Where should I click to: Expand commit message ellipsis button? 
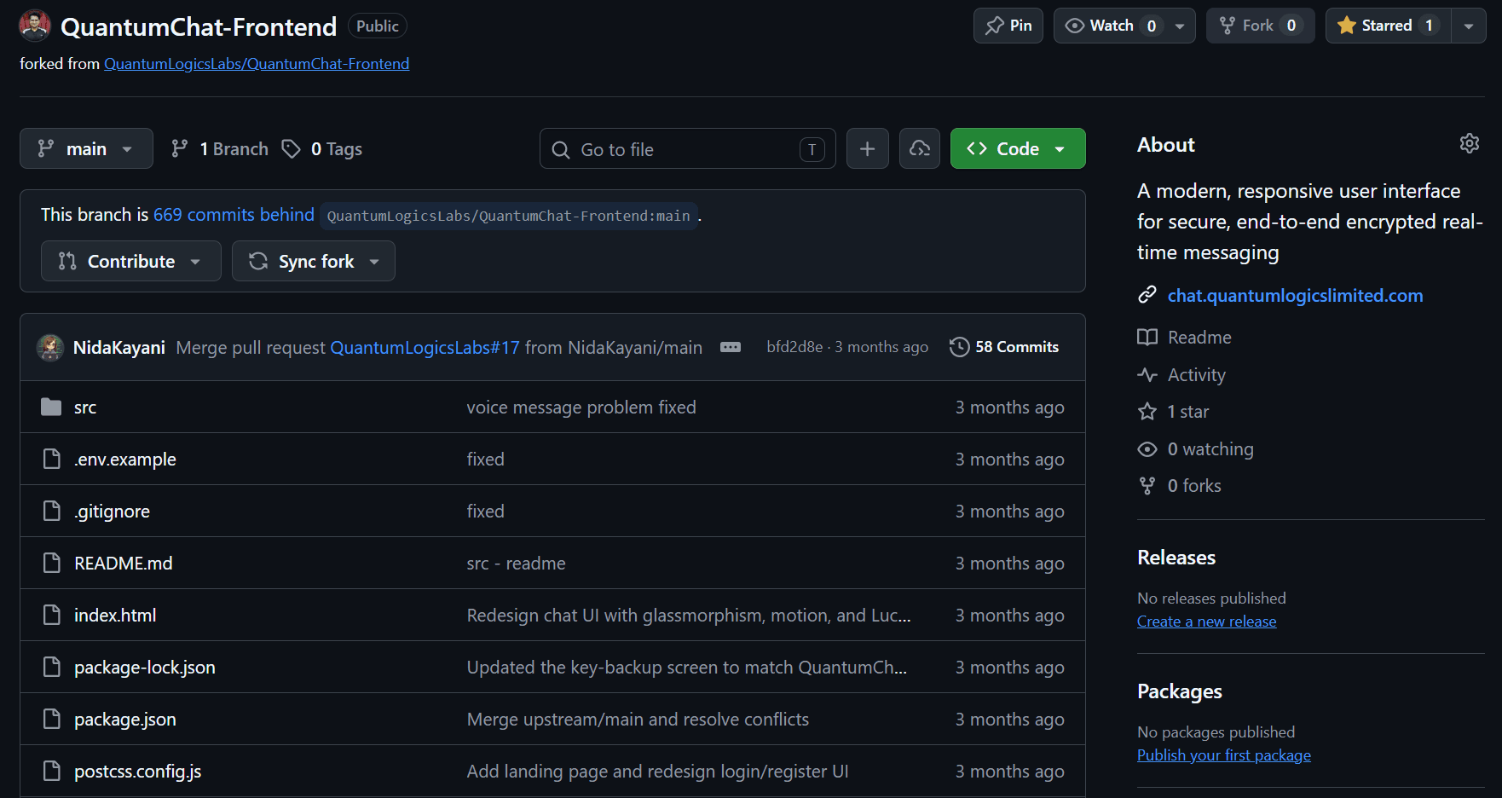click(731, 347)
